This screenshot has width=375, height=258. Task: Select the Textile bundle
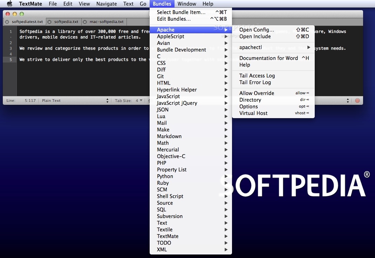[x=191, y=230]
